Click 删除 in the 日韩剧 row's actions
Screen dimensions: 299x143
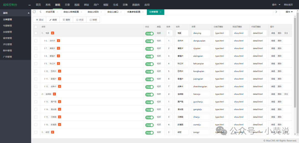pos(280,117)
